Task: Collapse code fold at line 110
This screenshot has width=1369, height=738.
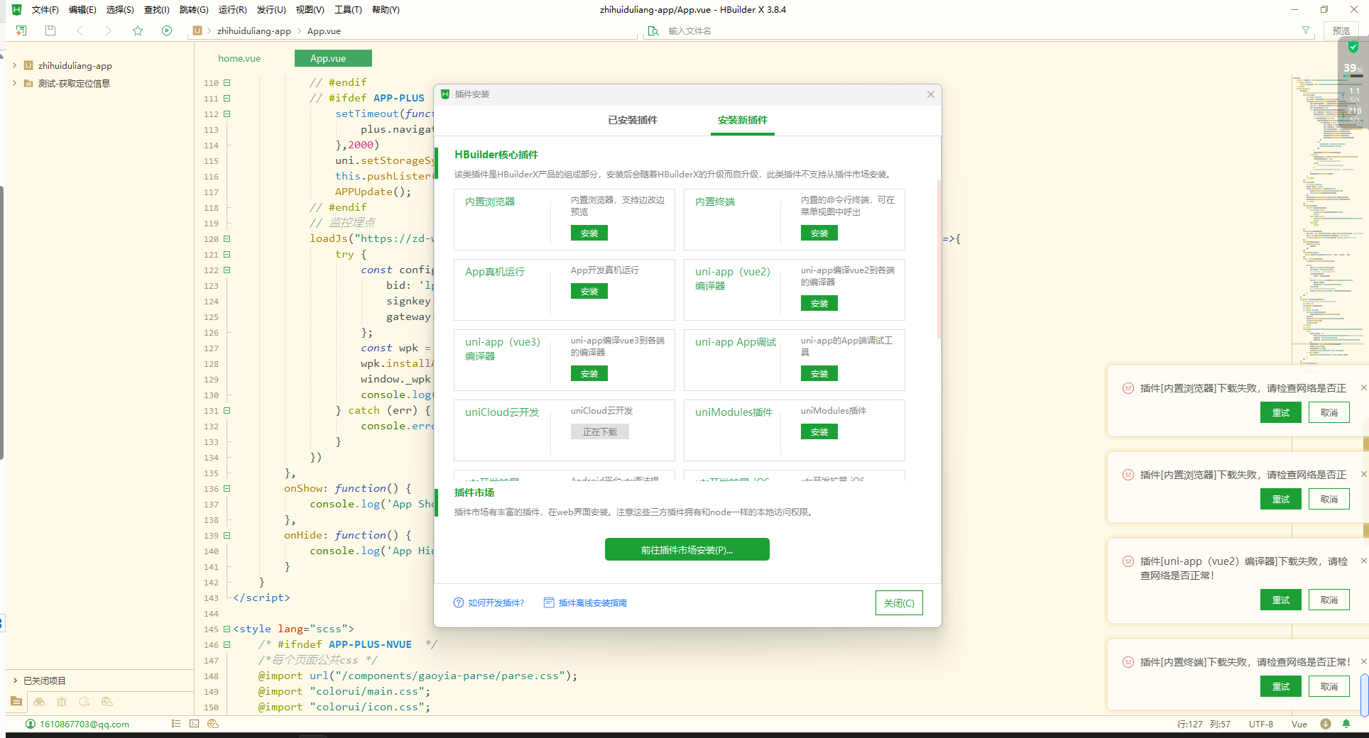Action: pyautogui.click(x=227, y=82)
